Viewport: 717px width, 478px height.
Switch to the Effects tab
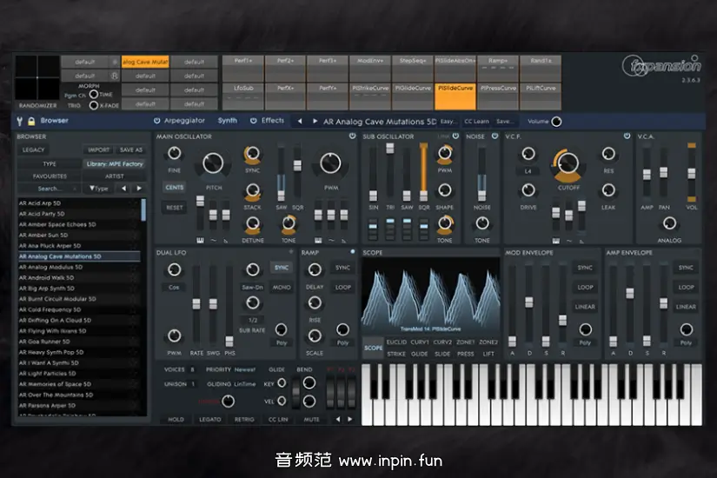click(273, 121)
